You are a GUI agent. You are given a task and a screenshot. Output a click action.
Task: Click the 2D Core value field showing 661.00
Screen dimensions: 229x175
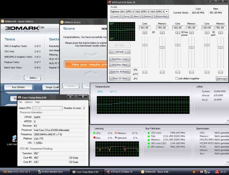tap(145, 28)
